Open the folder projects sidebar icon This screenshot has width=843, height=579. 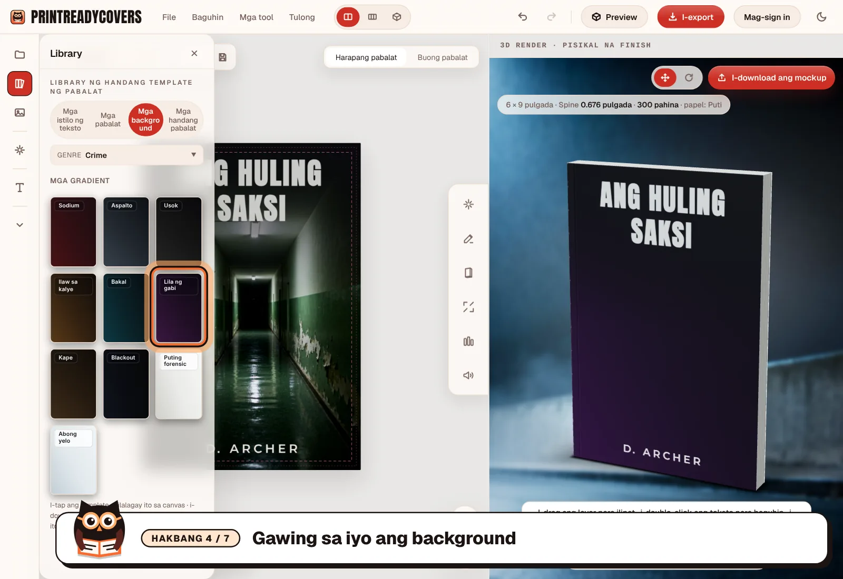19,54
